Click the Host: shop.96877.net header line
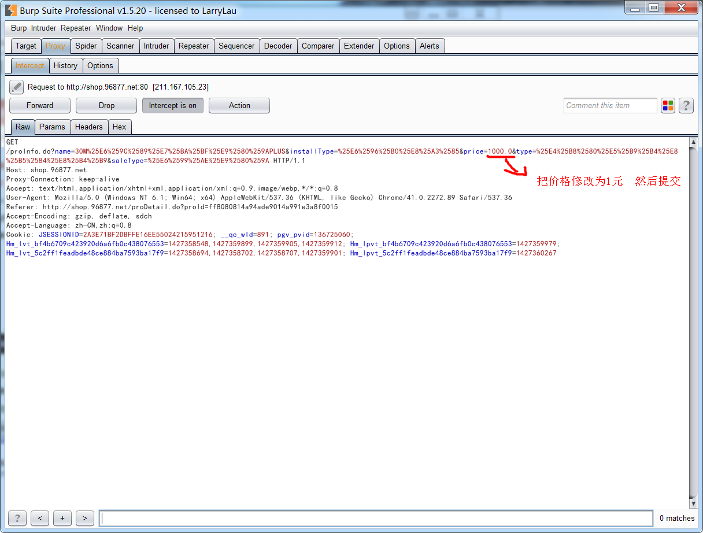 (x=47, y=170)
